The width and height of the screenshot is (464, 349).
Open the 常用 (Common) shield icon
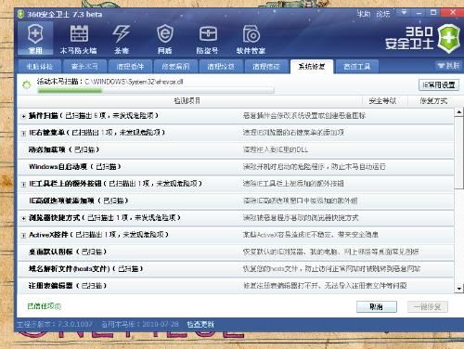pyautogui.click(x=35, y=39)
